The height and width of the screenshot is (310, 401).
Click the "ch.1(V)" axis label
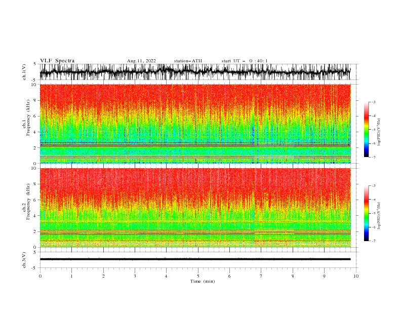pos(24,72)
